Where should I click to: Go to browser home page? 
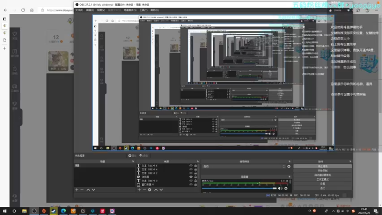click(32, 10)
